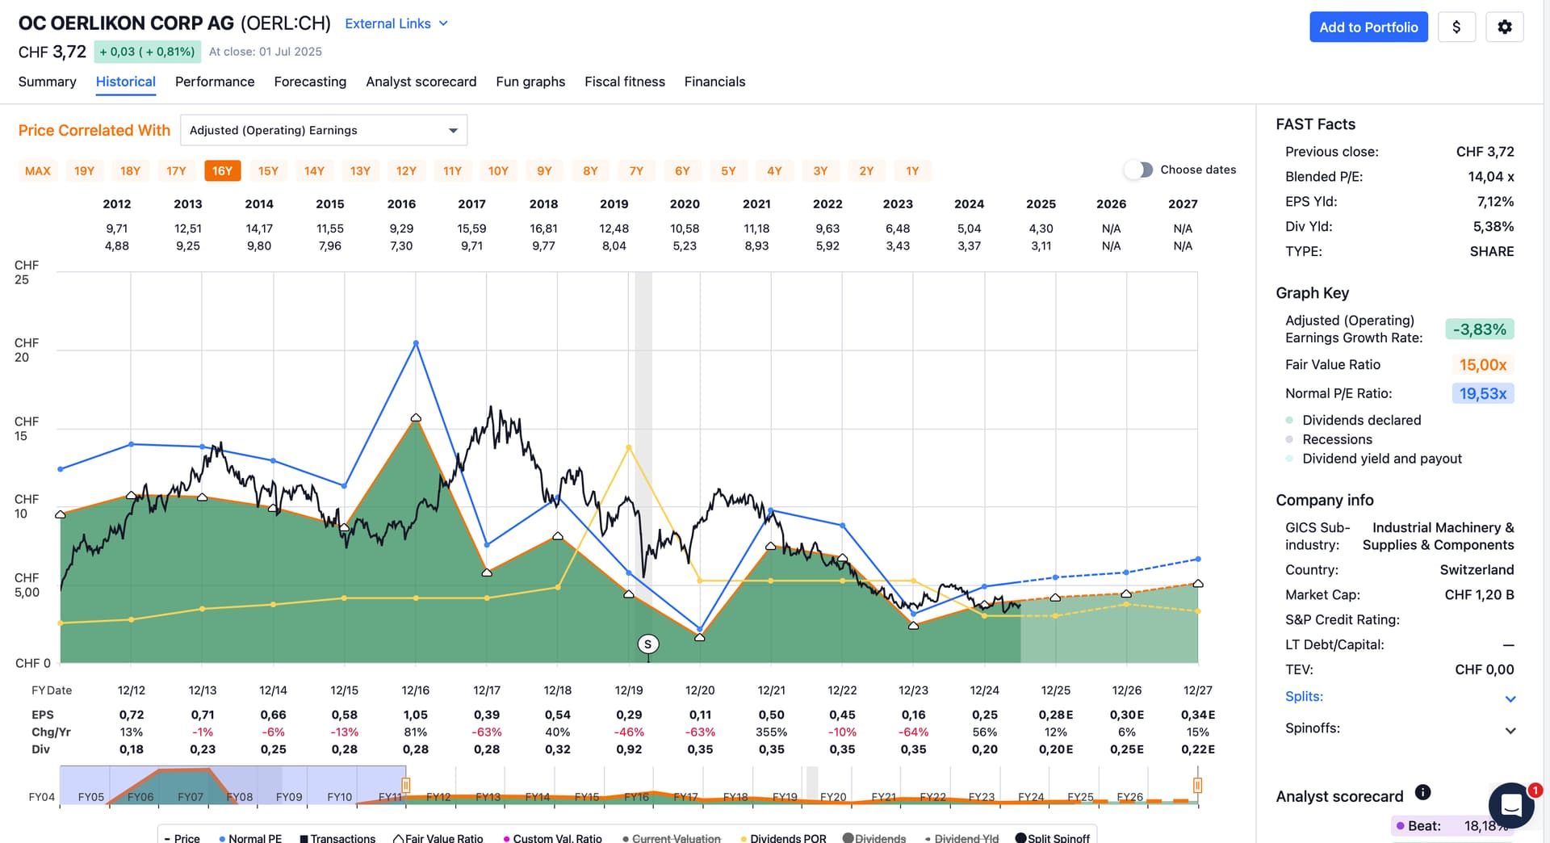Click the 355% Chg/Yr value
The image size is (1550, 843).
771,732
